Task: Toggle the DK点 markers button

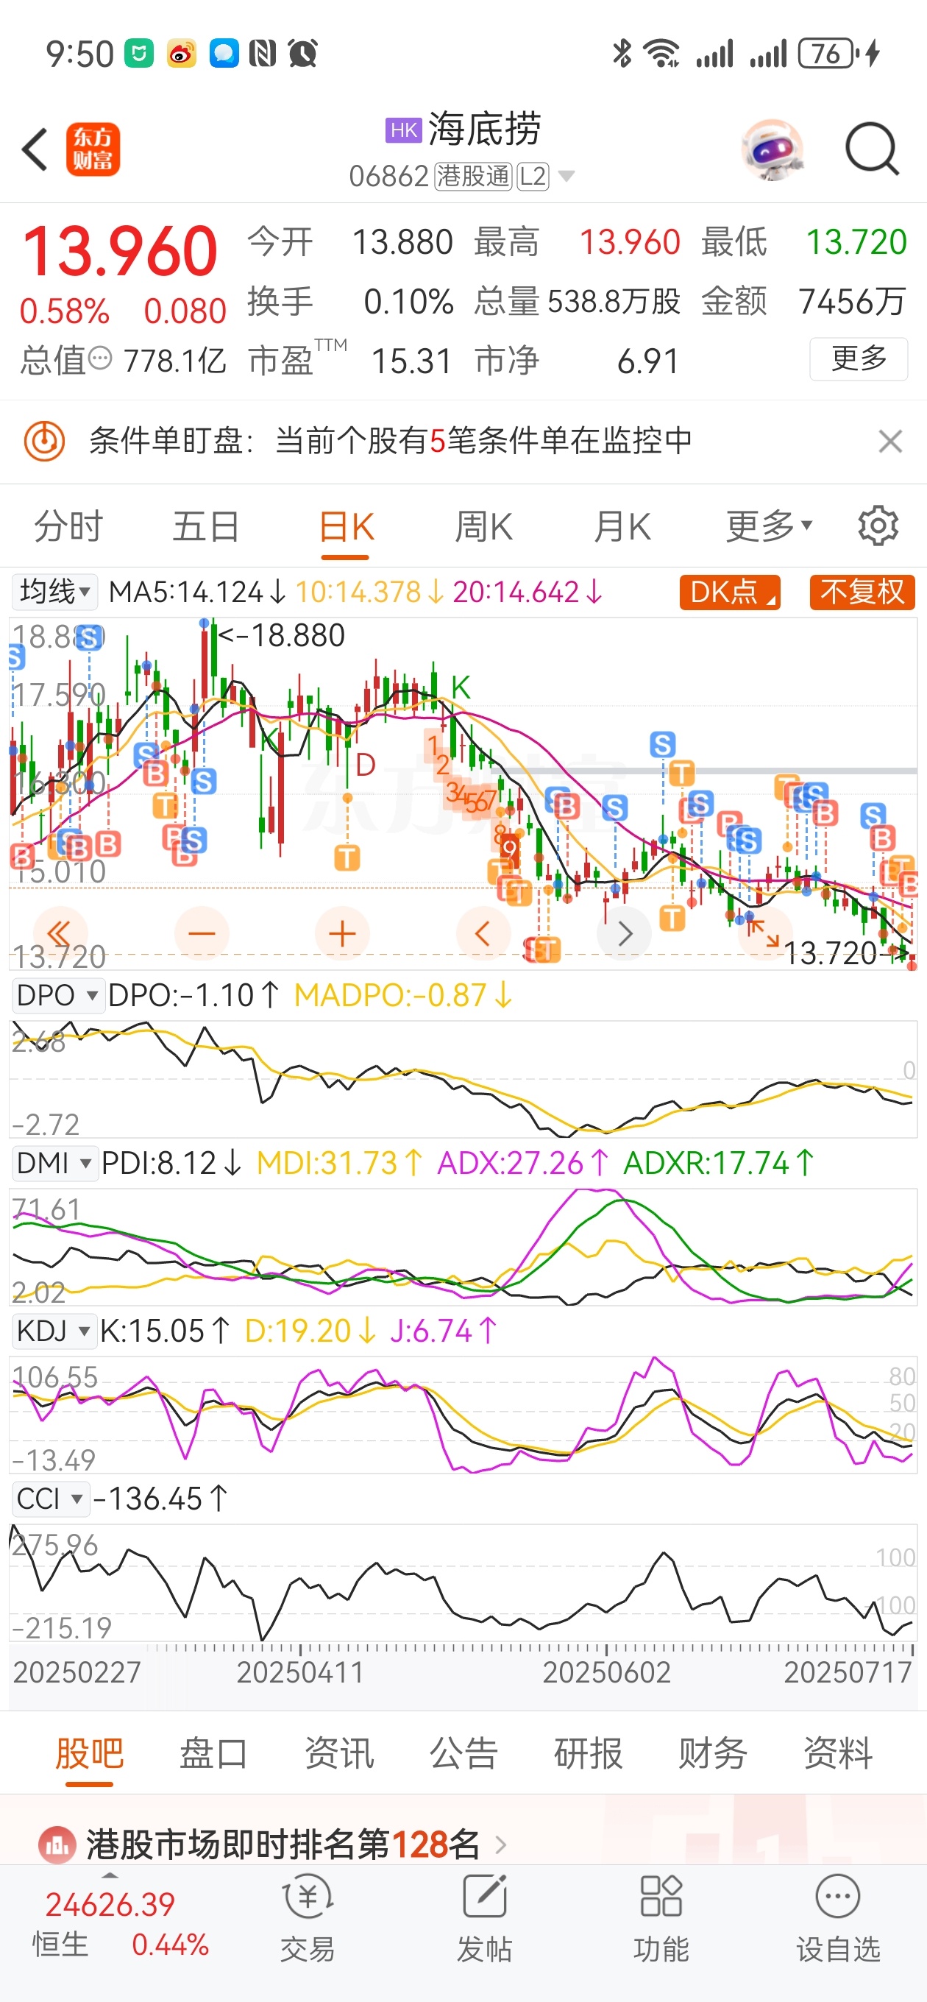Action: click(730, 593)
